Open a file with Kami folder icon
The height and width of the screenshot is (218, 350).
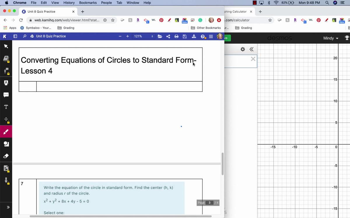coord(160,36)
